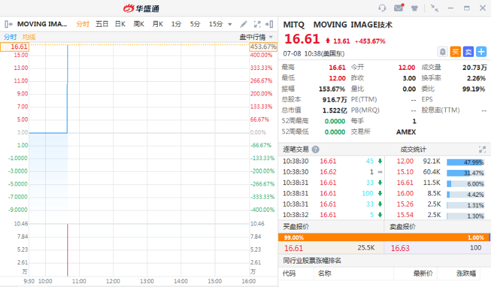Collapse the right-side quote panel
This screenshot has width=491, height=287.
pyautogui.click(x=270, y=24)
